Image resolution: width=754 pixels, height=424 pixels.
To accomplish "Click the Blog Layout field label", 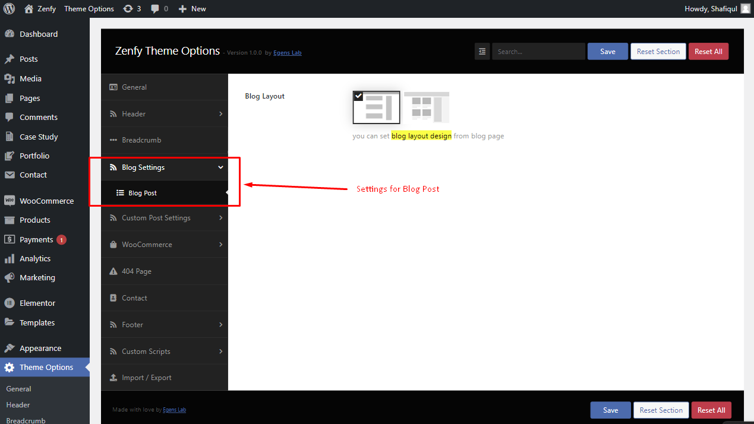I will [264, 96].
